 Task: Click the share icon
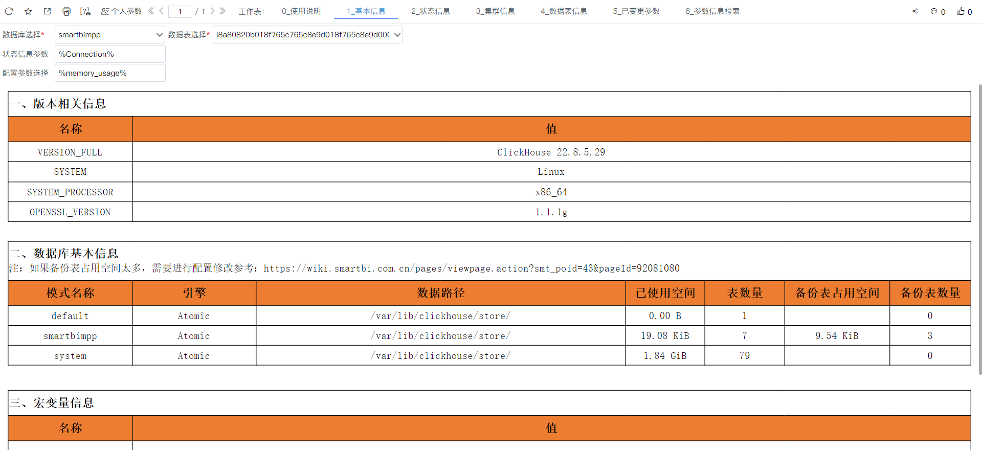coord(915,11)
